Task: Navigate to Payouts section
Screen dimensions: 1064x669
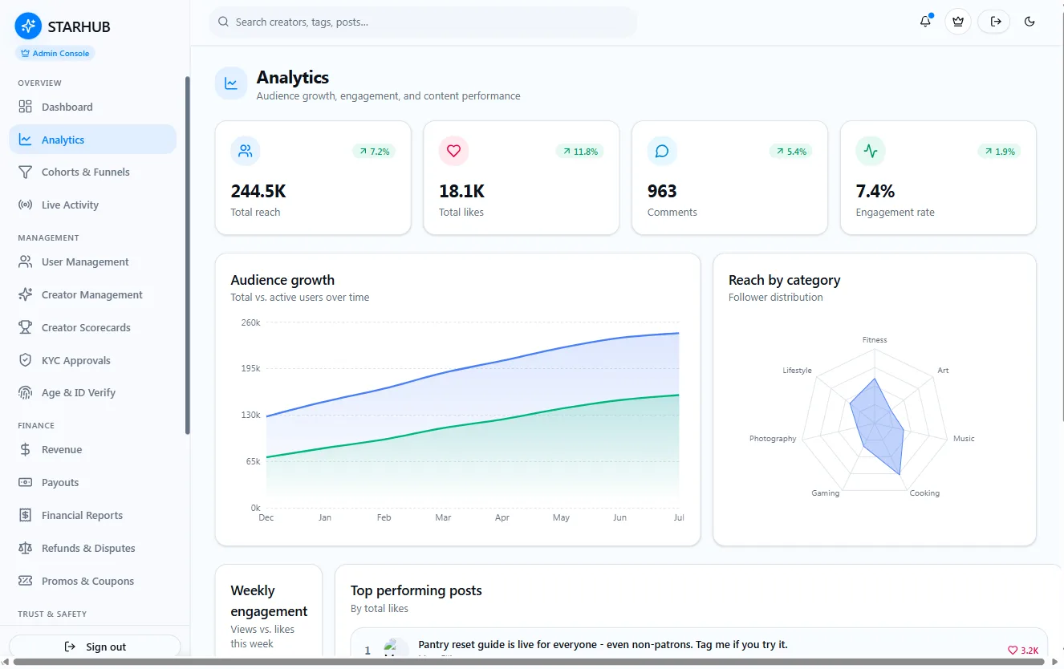Action: 93,482
